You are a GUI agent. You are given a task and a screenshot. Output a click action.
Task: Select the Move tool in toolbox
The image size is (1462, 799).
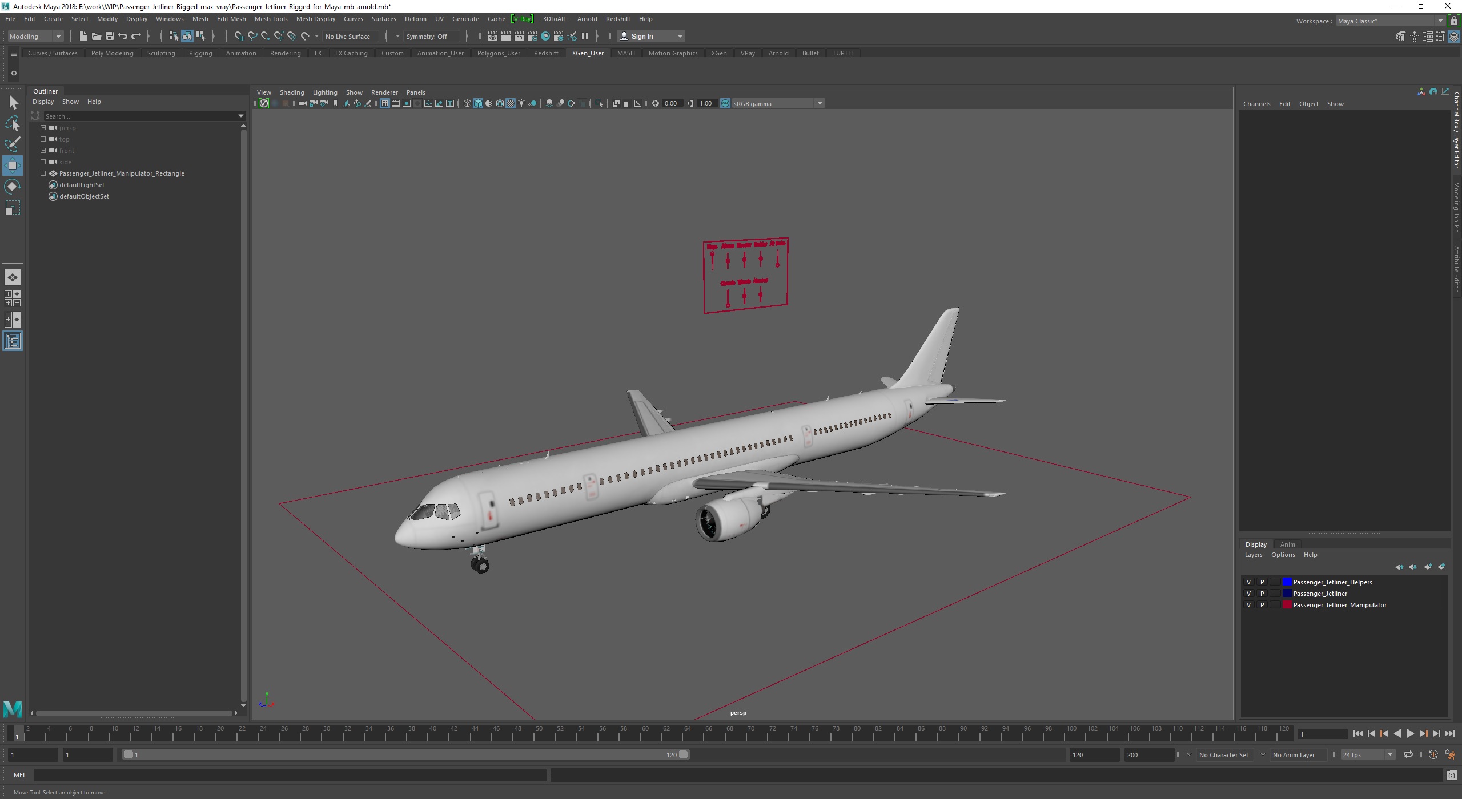click(x=13, y=166)
